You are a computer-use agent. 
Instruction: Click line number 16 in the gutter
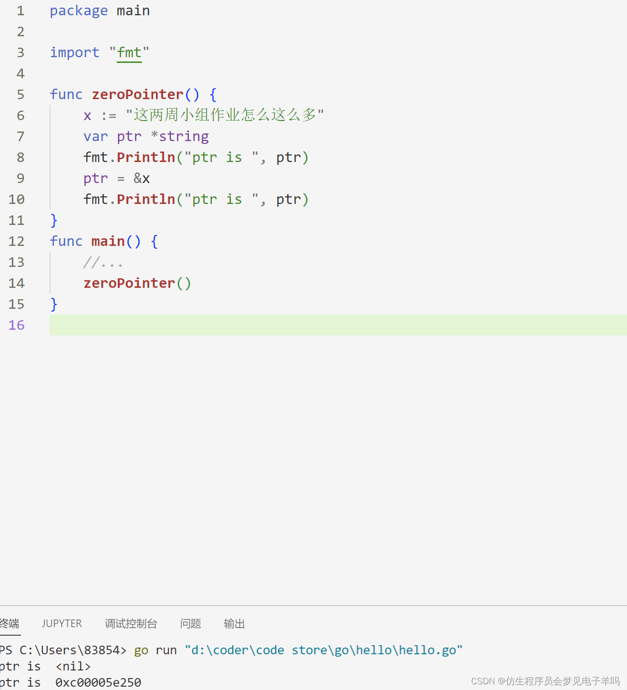(16, 325)
